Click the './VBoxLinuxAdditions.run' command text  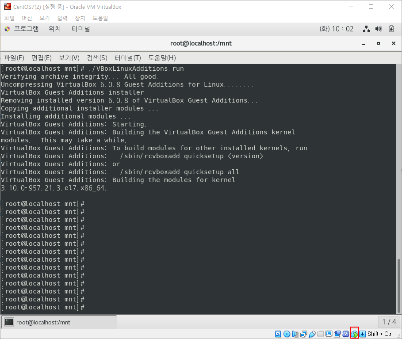coord(136,69)
